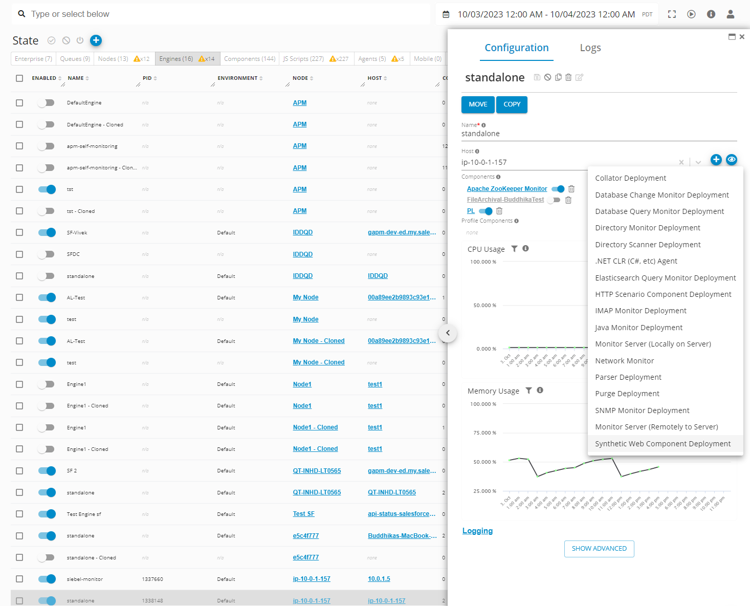Click the duplicate icon beside standalone title

pyautogui.click(x=558, y=77)
